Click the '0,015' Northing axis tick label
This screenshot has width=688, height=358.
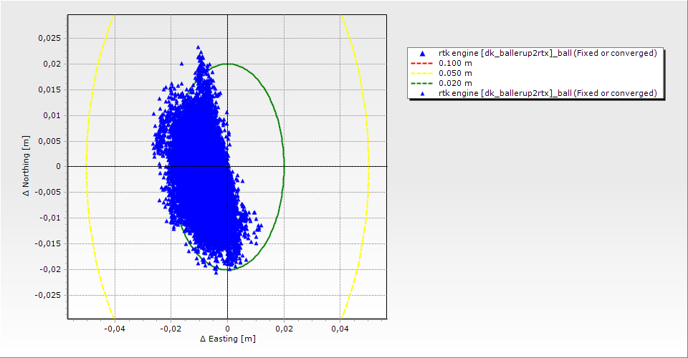(x=49, y=89)
